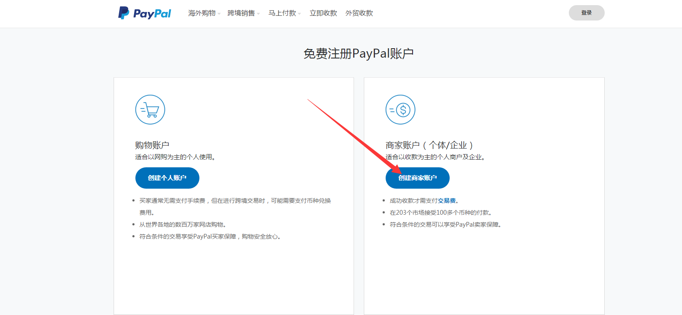Open the 海外购物 dropdown menu
682x315 pixels.
click(x=204, y=13)
